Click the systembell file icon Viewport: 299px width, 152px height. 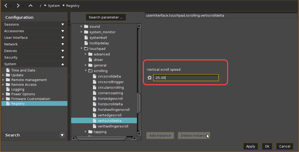pyautogui.click(x=86, y=38)
